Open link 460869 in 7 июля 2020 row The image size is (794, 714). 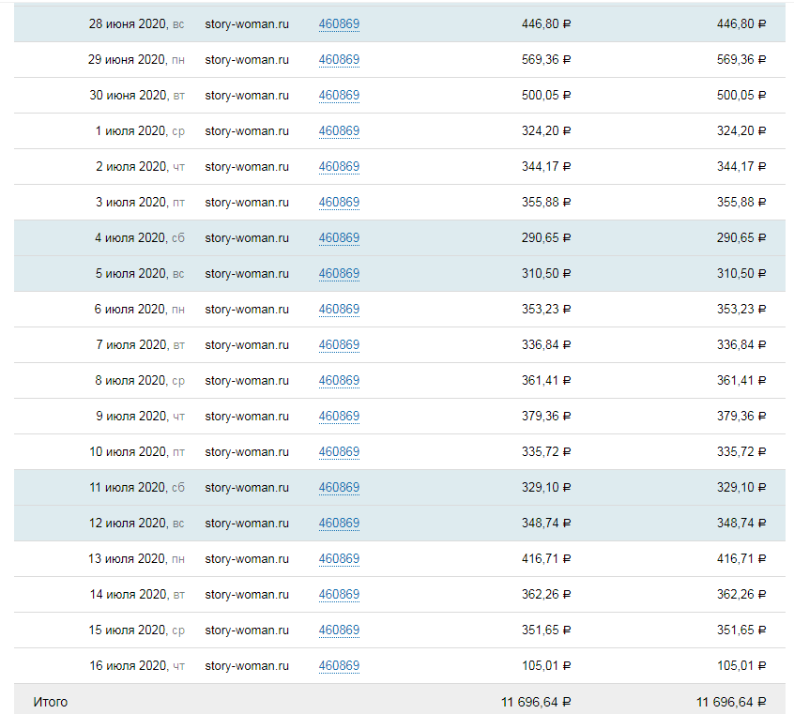click(339, 345)
